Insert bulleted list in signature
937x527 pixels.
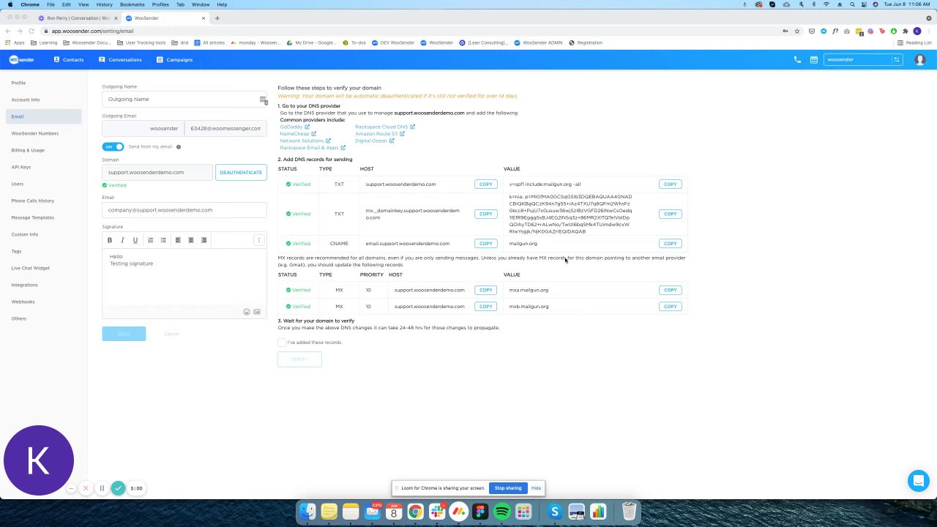[x=163, y=240]
